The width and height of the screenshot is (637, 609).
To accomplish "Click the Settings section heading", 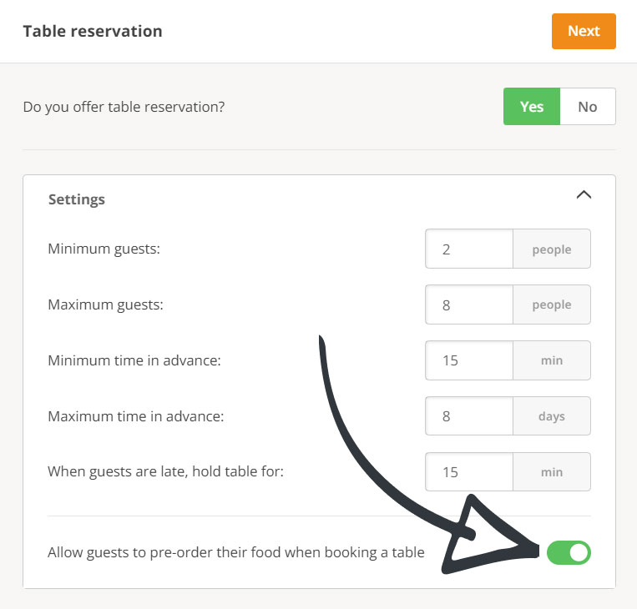I will coord(77,199).
